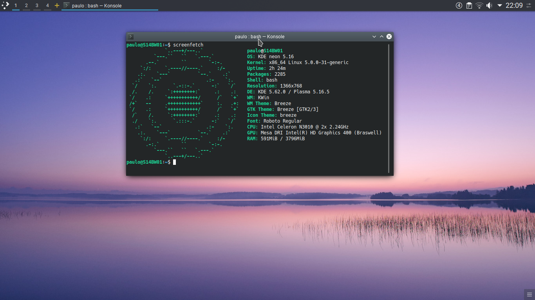
Task: Expand the hidden system tray icons arrow
Action: (x=500, y=5)
